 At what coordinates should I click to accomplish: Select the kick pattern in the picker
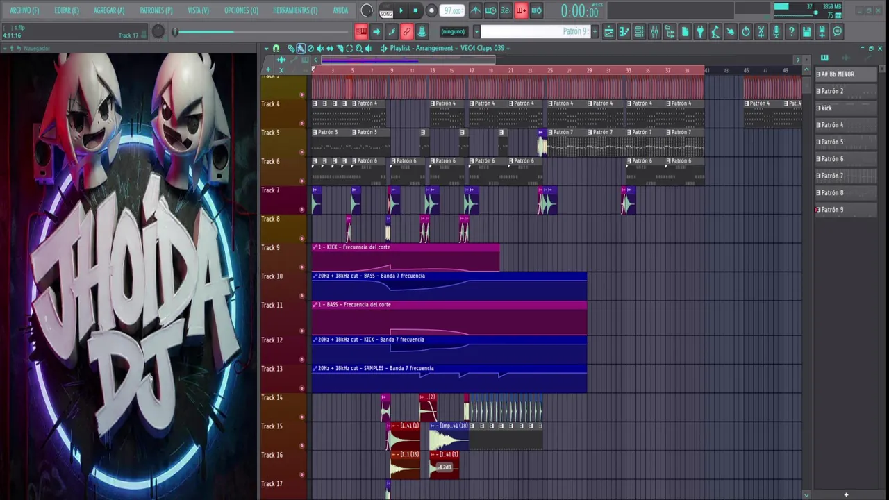[x=846, y=108]
